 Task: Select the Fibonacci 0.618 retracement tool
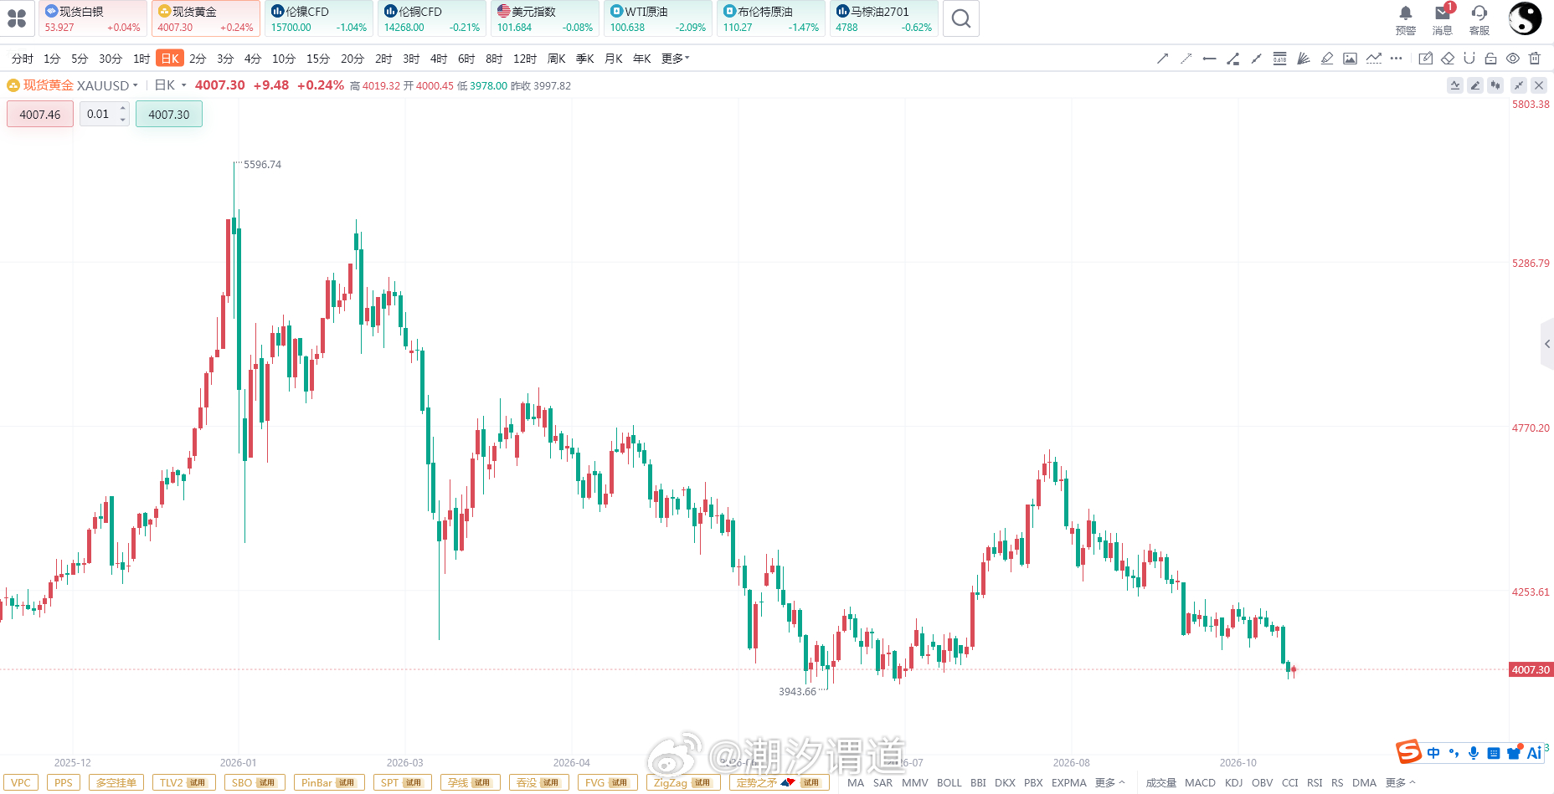click(x=1279, y=59)
